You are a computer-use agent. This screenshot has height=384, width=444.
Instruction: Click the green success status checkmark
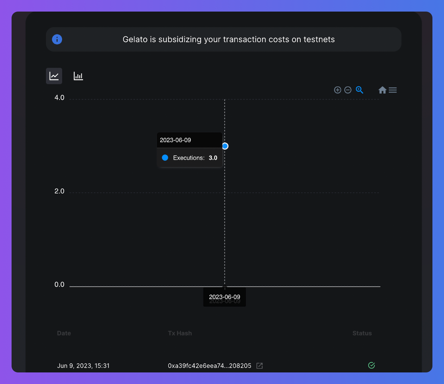[x=371, y=365]
